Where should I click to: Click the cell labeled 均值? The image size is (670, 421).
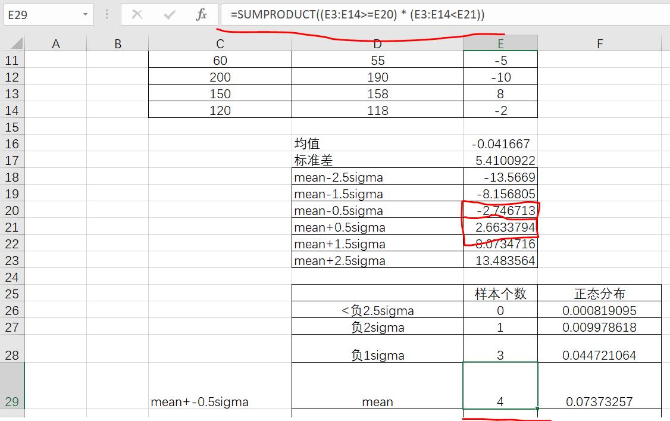(x=377, y=144)
